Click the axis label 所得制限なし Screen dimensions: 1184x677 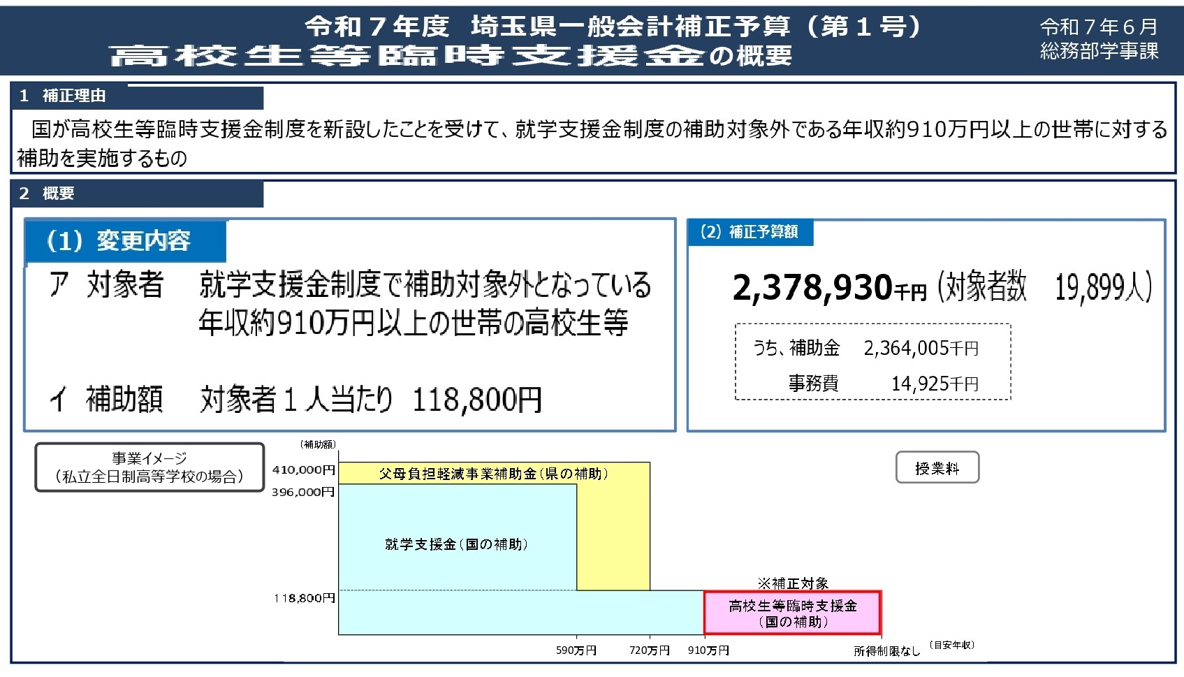pos(887,651)
